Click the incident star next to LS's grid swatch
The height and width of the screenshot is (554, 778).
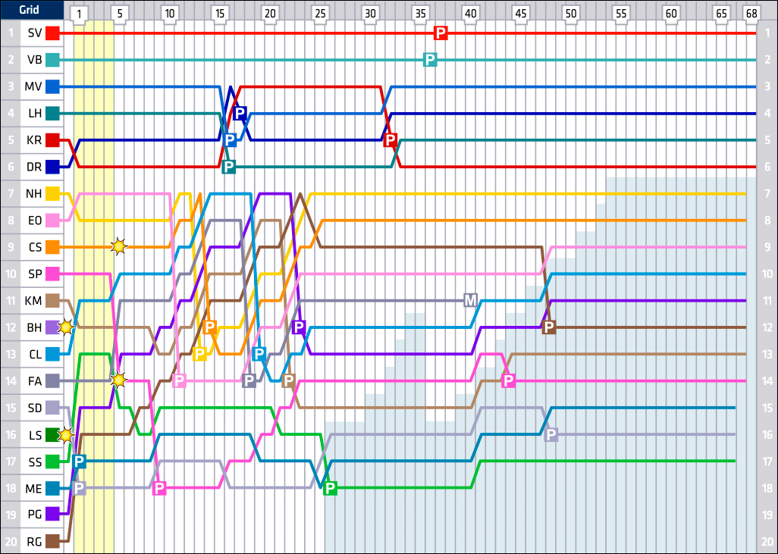click(66, 435)
